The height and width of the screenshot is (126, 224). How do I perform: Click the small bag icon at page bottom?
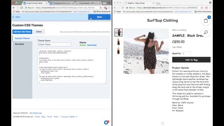point(162,124)
